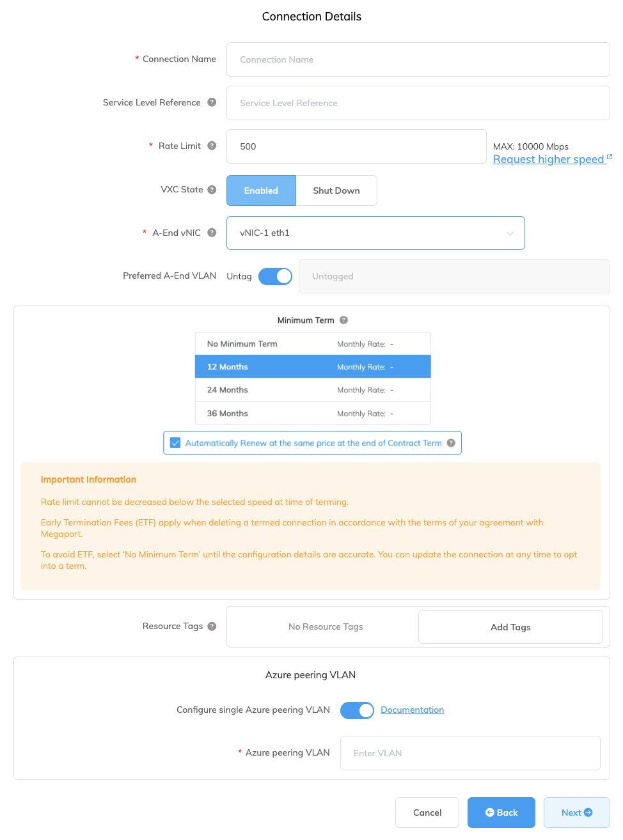
Task: Select the 24 Months term option
Action: 312,389
